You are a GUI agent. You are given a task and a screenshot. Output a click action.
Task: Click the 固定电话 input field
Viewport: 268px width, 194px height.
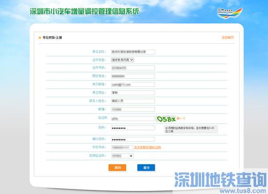[x=133, y=76]
